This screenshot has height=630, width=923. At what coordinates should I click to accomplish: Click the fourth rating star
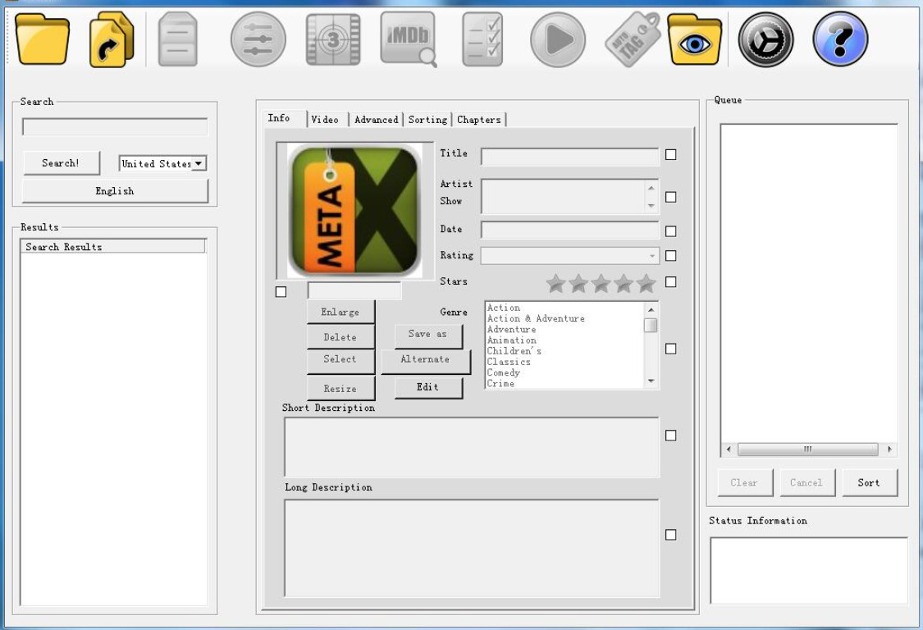click(x=624, y=283)
